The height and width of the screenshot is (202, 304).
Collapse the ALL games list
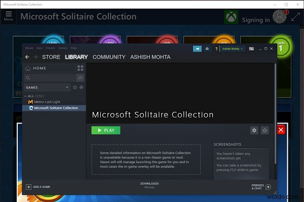(26, 96)
